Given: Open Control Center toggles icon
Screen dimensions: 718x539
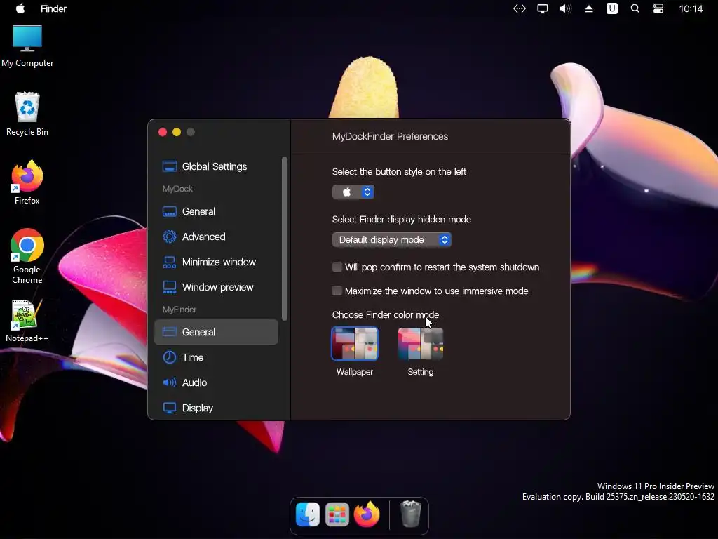Looking at the screenshot, I should [x=658, y=8].
